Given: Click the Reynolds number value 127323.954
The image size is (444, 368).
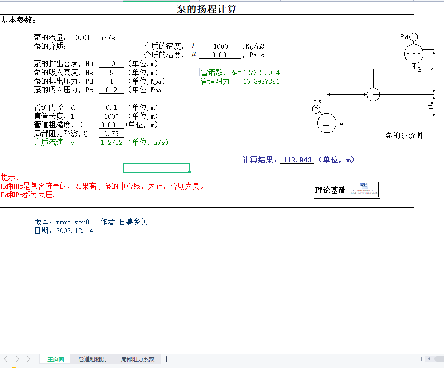Looking at the screenshot, I should tap(261, 73).
